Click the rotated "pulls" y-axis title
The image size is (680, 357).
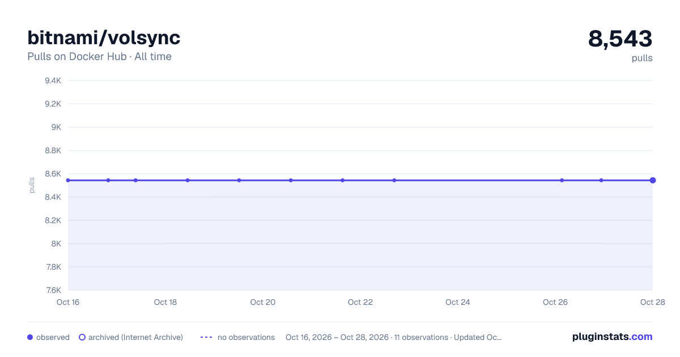pyautogui.click(x=32, y=185)
